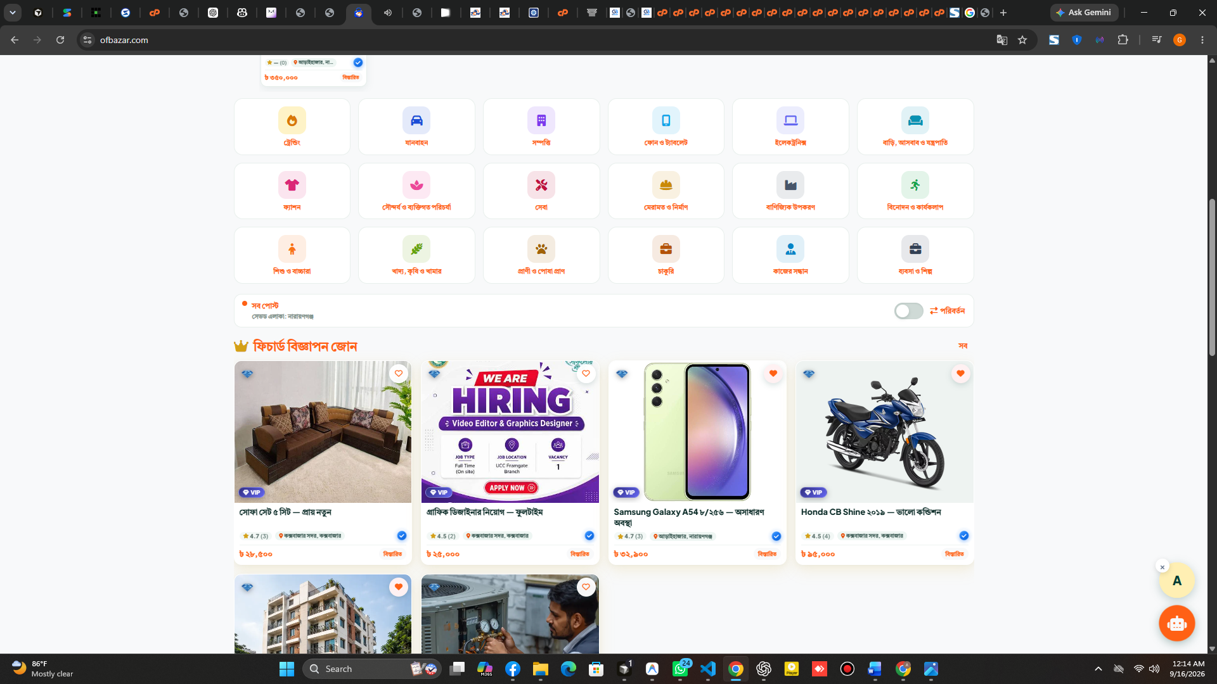Favorite the hiring ad listing heart
1217x684 pixels.
coord(586,374)
